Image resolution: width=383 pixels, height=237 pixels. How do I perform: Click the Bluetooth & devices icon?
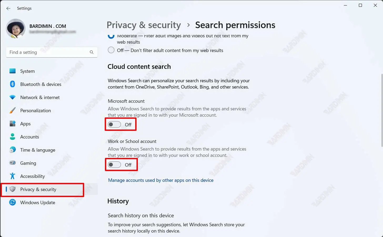click(12, 84)
